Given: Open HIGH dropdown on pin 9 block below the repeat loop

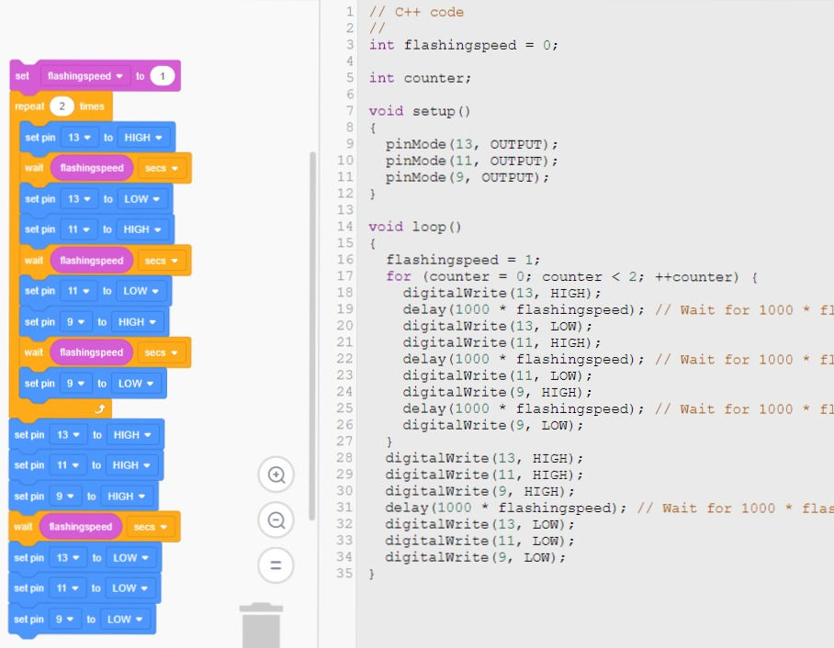Looking at the screenshot, I should [x=126, y=496].
